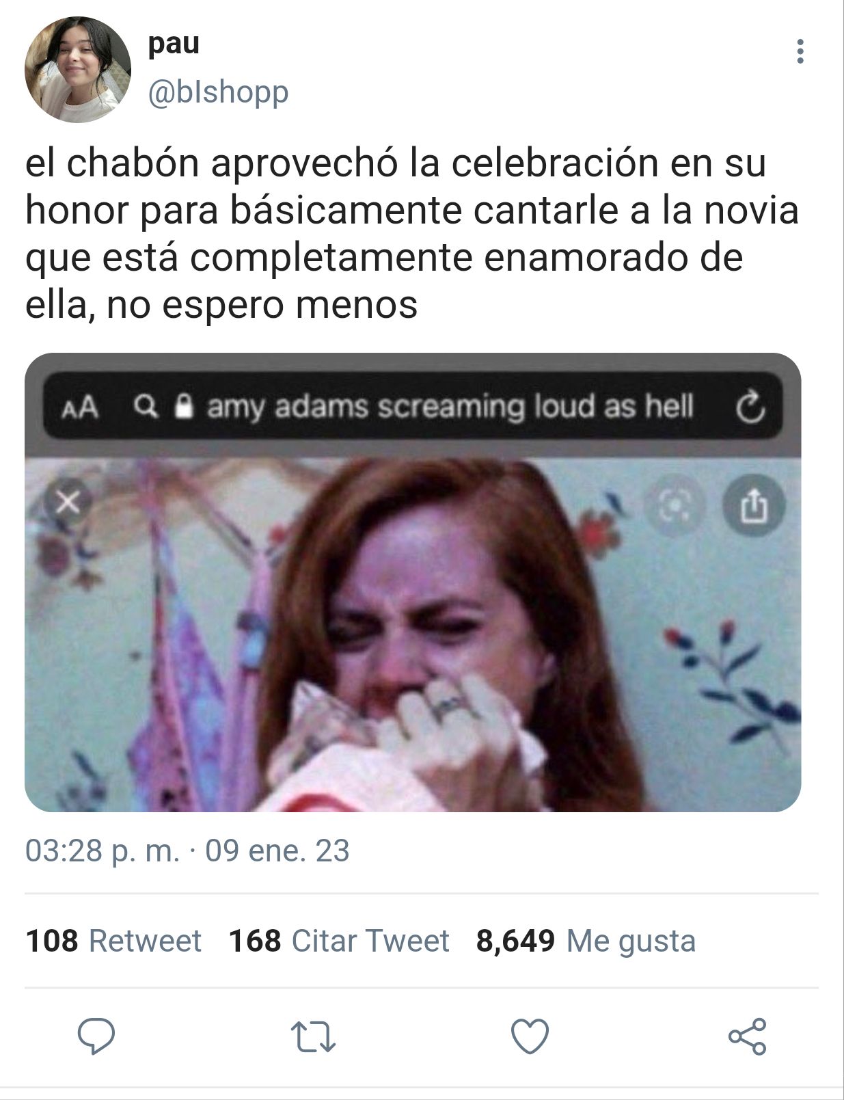Tap the share icon below tweet
Screen dimensions: 844x1100
(x=748, y=1036)
